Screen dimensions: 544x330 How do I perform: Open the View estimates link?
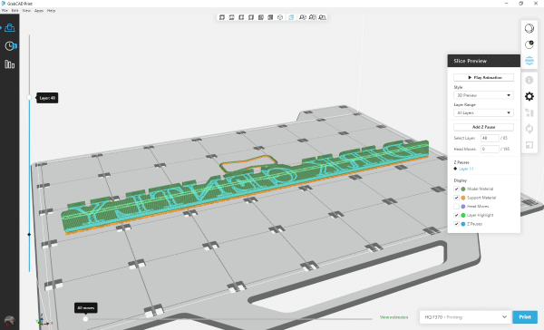pyautogui.click(x=393, y=317)
